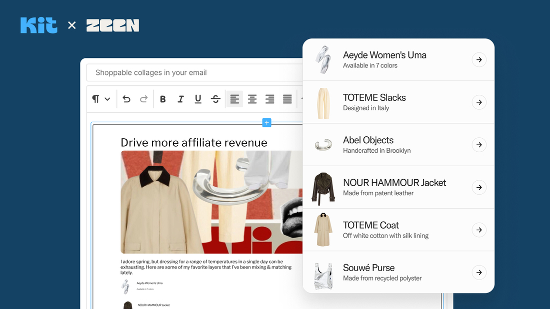Click the Abel Objects bracelet thumbnail
This screenshot has width=550, height=309.
point(323,145)
